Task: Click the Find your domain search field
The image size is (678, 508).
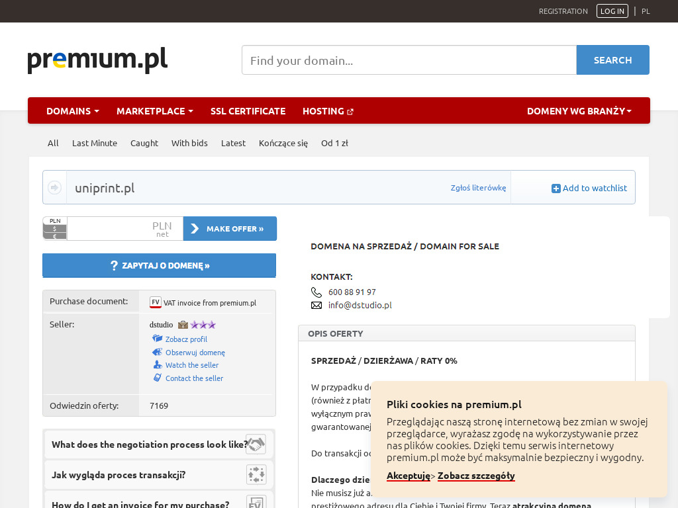Action: (x=409, y=60)
